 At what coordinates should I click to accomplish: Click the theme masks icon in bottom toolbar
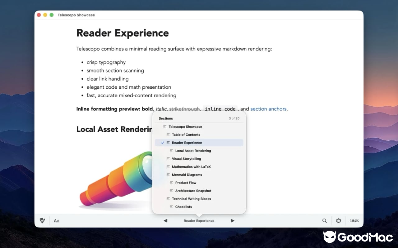[x=42, y=221]
